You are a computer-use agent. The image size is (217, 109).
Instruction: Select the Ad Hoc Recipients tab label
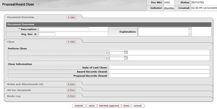pyautogui.click(x=19, y=90)
